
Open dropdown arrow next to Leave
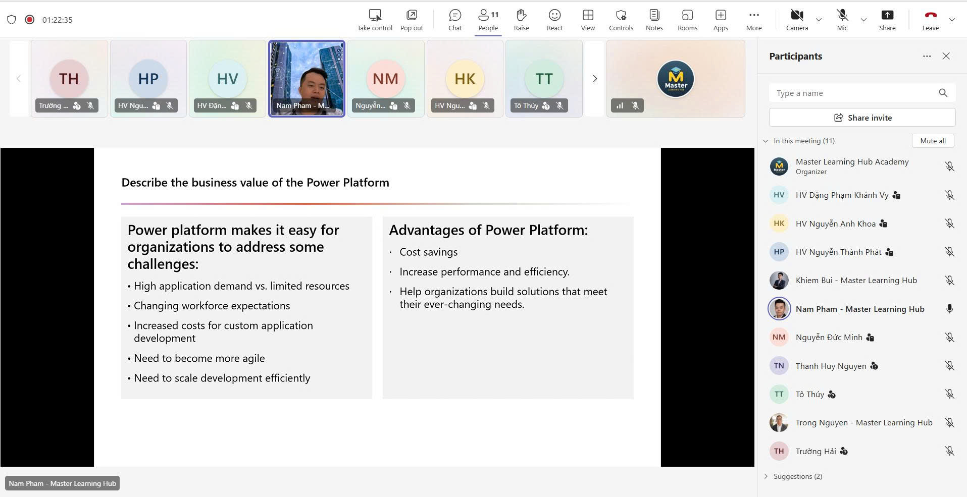[x=952, y=20]
